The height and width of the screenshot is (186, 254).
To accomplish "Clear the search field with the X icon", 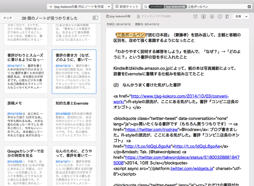I will pos(249,7).
